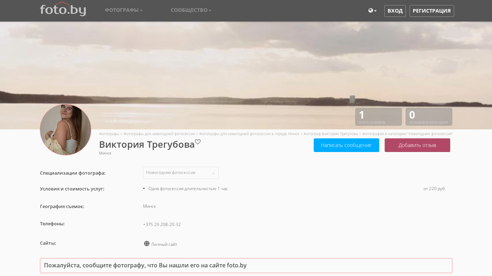Click the photographer's round profile photo

click(66, 130)
